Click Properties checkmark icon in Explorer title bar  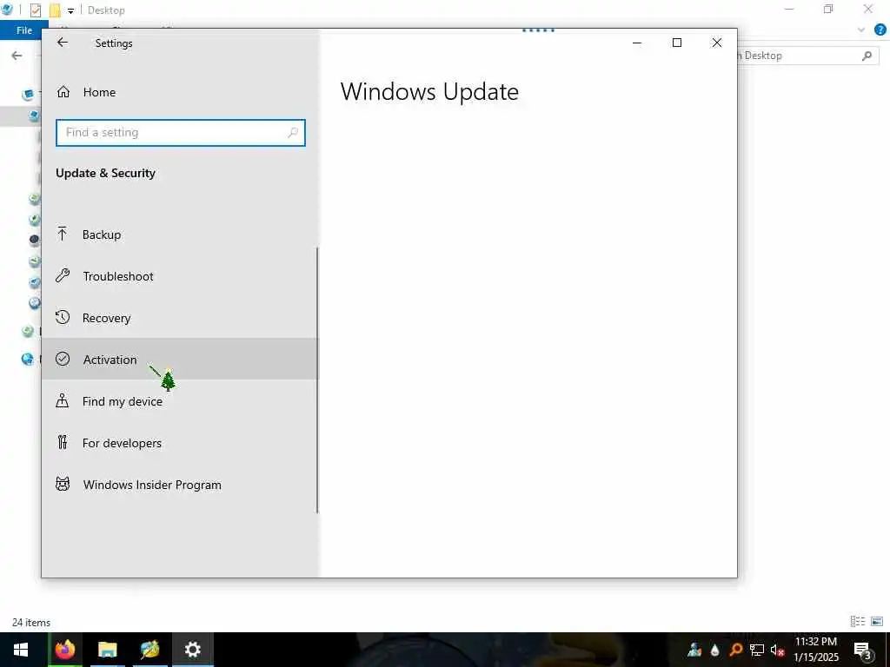coord(35,10)
